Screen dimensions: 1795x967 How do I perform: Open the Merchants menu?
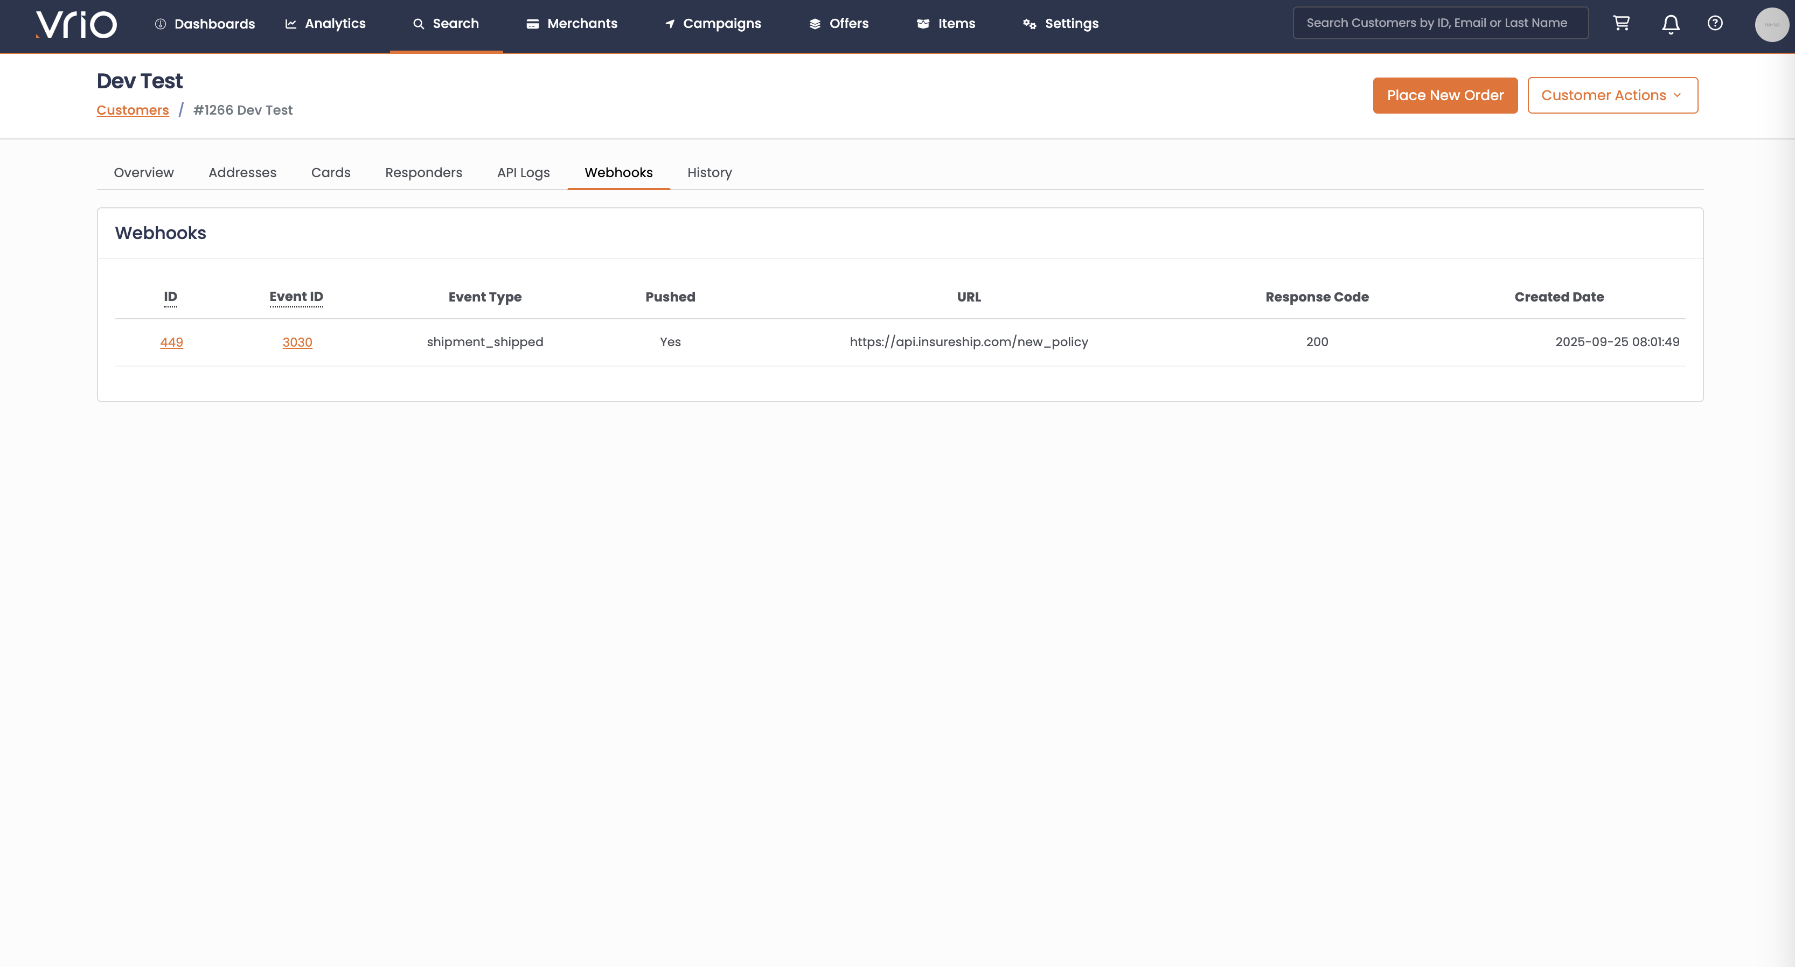(x=572, y=24)
